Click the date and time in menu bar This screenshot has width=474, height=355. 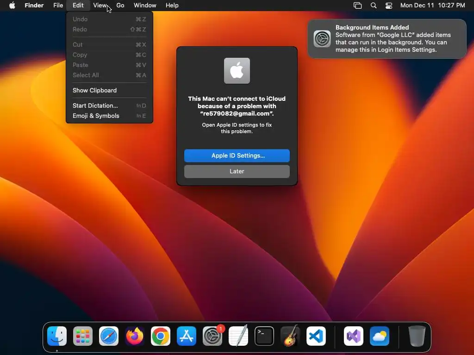433,6
